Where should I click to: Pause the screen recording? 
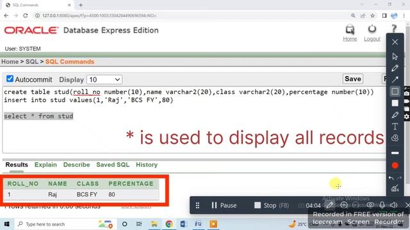point(224,206)
